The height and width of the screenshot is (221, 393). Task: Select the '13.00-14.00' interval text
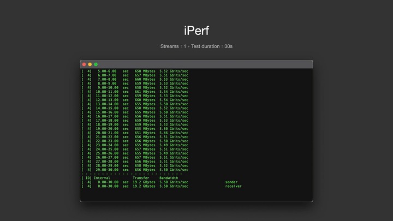(x=107, y=104)
